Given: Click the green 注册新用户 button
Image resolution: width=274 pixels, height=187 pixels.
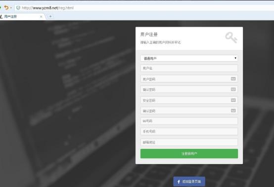Looking at the screenshot, I should (189, 154).
